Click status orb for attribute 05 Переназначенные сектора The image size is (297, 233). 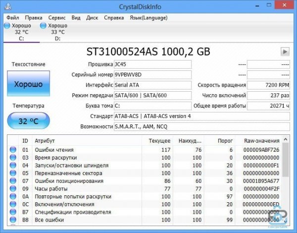pyautogui.click(x=13, y=173)
